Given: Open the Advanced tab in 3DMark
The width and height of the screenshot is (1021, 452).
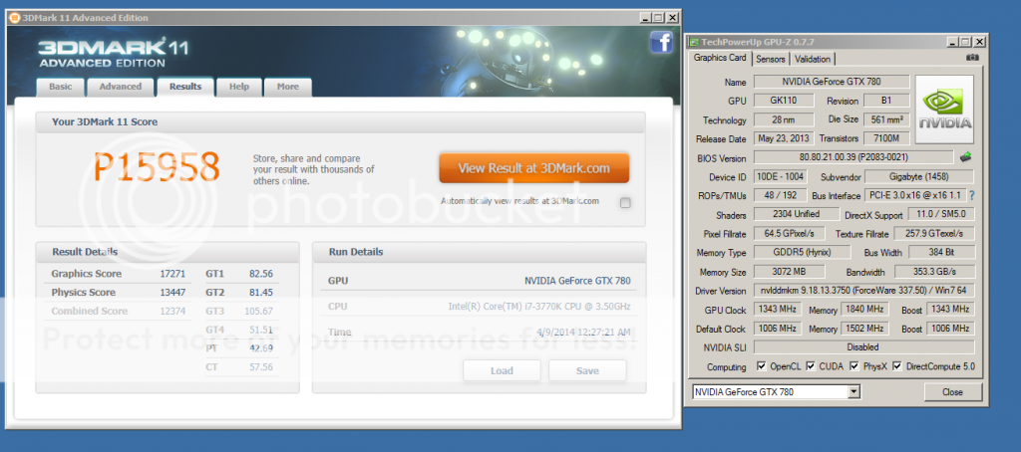Looking at the screenshot, I should click(120, 87).
